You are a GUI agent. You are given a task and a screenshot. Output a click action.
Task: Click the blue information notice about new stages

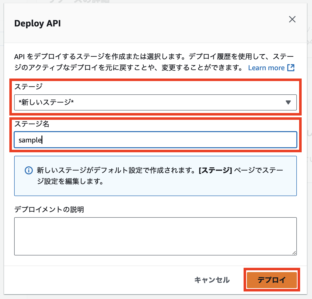tap(155, 176)
